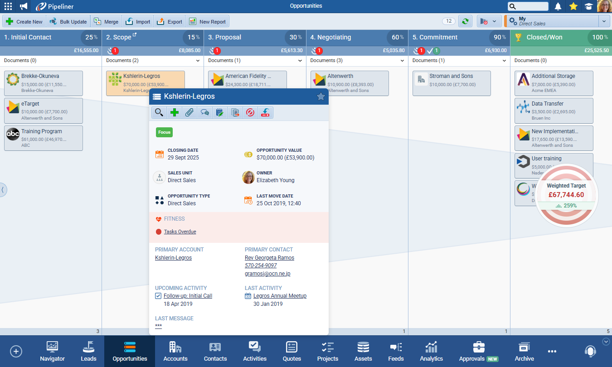Click in the header search field
Screen dimensions: 612x367
(528, 6)
